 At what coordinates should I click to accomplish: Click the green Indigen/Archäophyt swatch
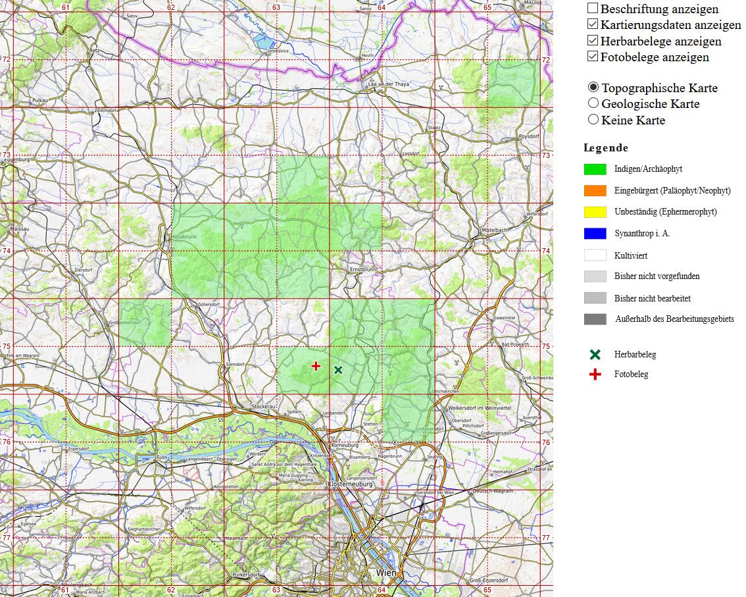pos(595,169)
